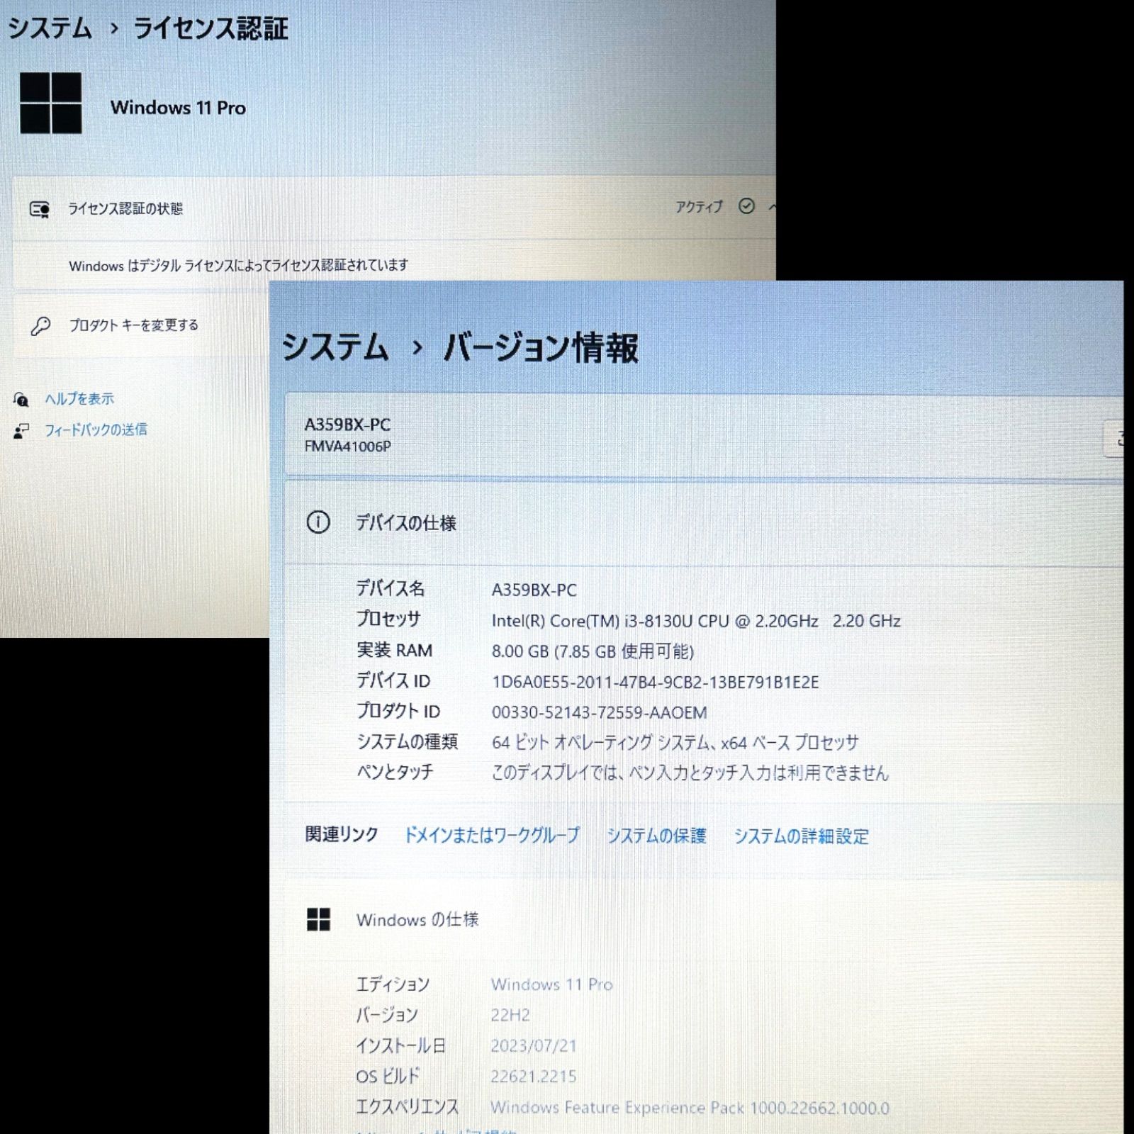
Task: Click the active checkmark circle icon
Action: 746,206
